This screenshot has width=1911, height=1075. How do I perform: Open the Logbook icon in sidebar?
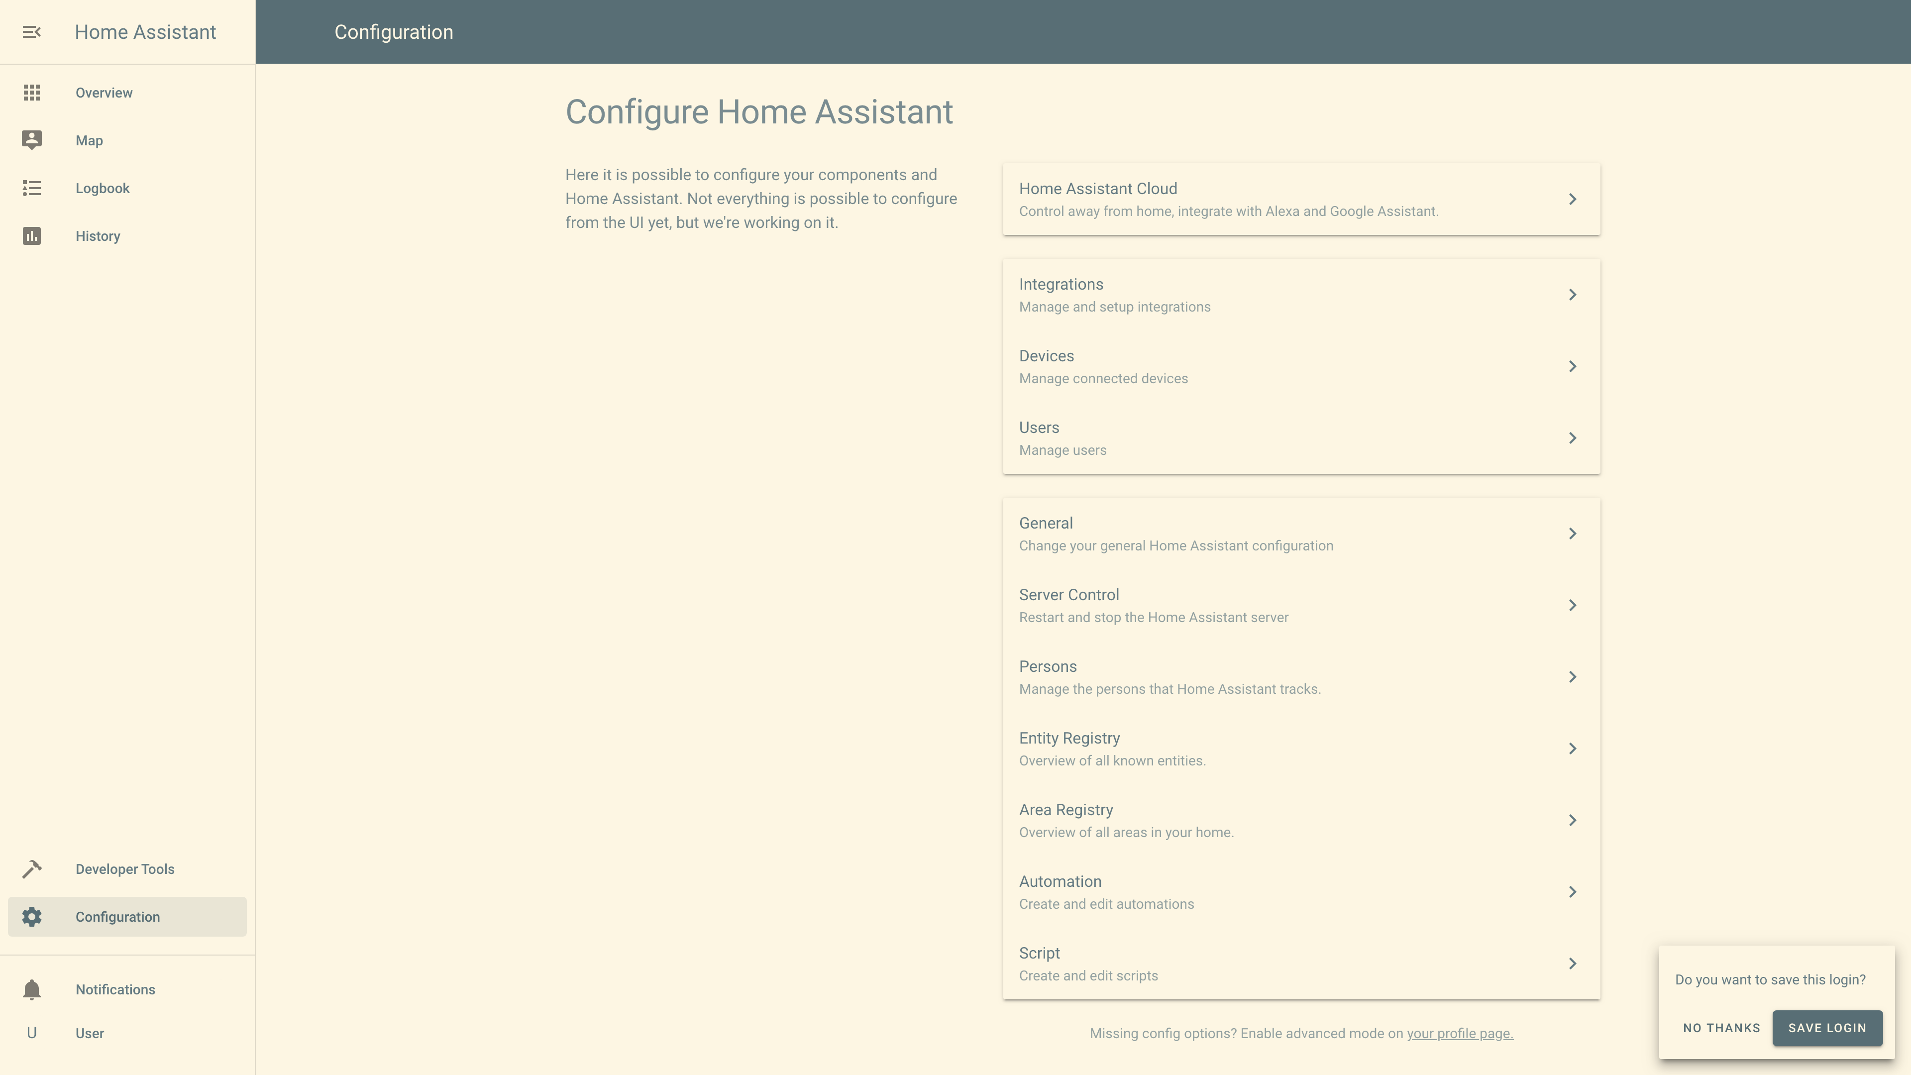click(x=31, y=188)
